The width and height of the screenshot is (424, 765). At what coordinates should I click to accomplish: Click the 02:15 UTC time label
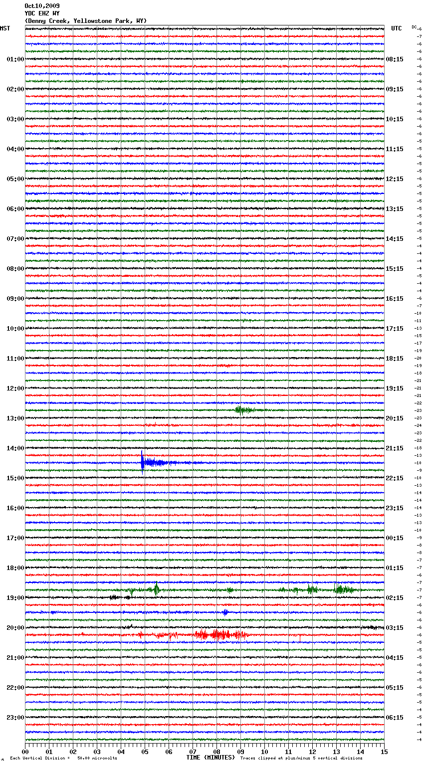(395, 598)
